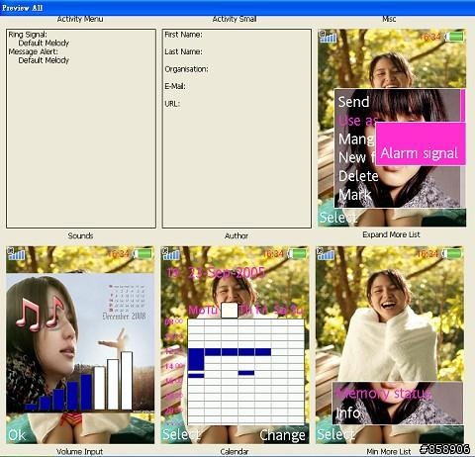Click the 'URL:' label
The width and height of the screenshot is (475, 457).
click(x=172, y=104)
